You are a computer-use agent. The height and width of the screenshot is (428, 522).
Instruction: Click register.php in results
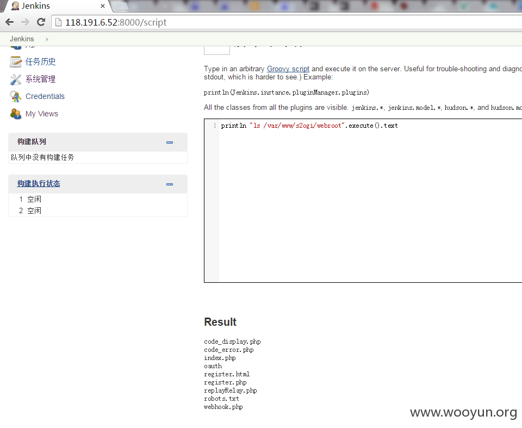225,382
